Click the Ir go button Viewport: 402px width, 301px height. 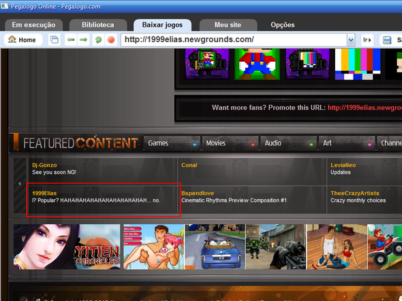(367, 40)
